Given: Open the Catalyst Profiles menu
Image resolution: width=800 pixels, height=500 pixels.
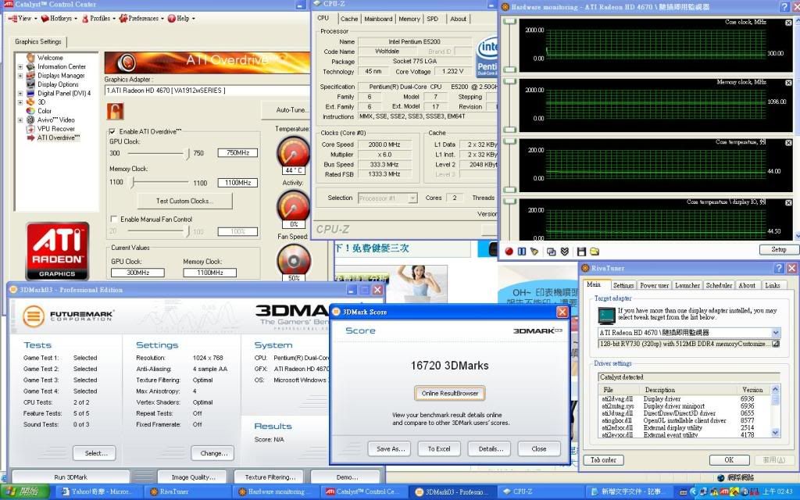Looking at the screenshot, I should coord(98,19).
